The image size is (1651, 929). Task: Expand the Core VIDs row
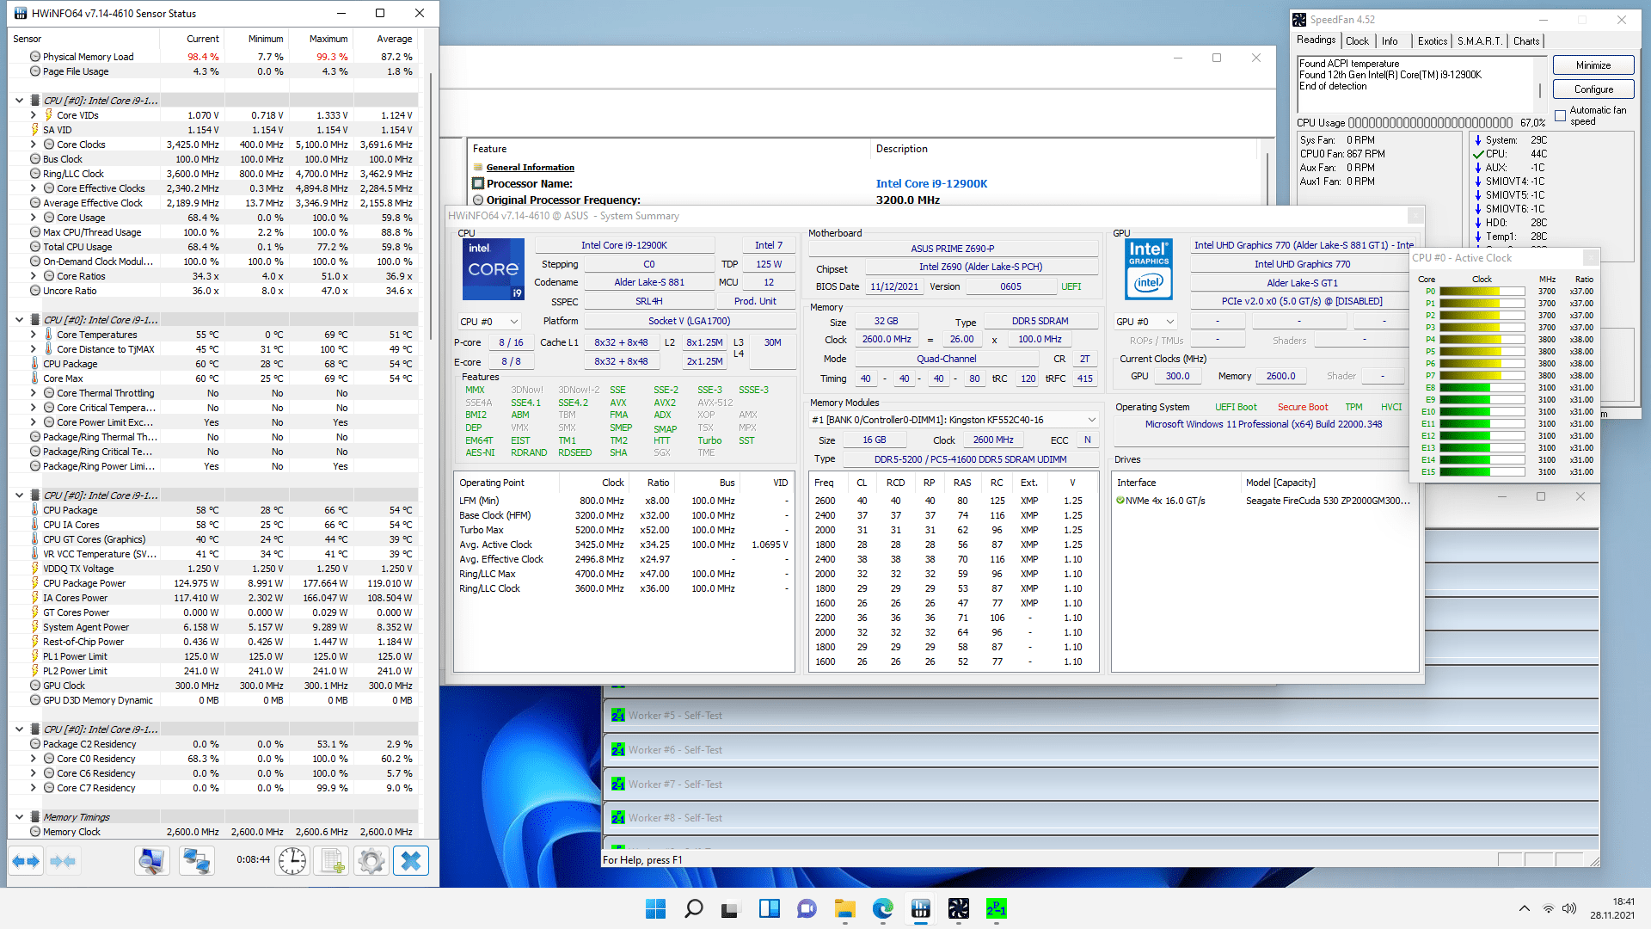(x=34, y=115)
